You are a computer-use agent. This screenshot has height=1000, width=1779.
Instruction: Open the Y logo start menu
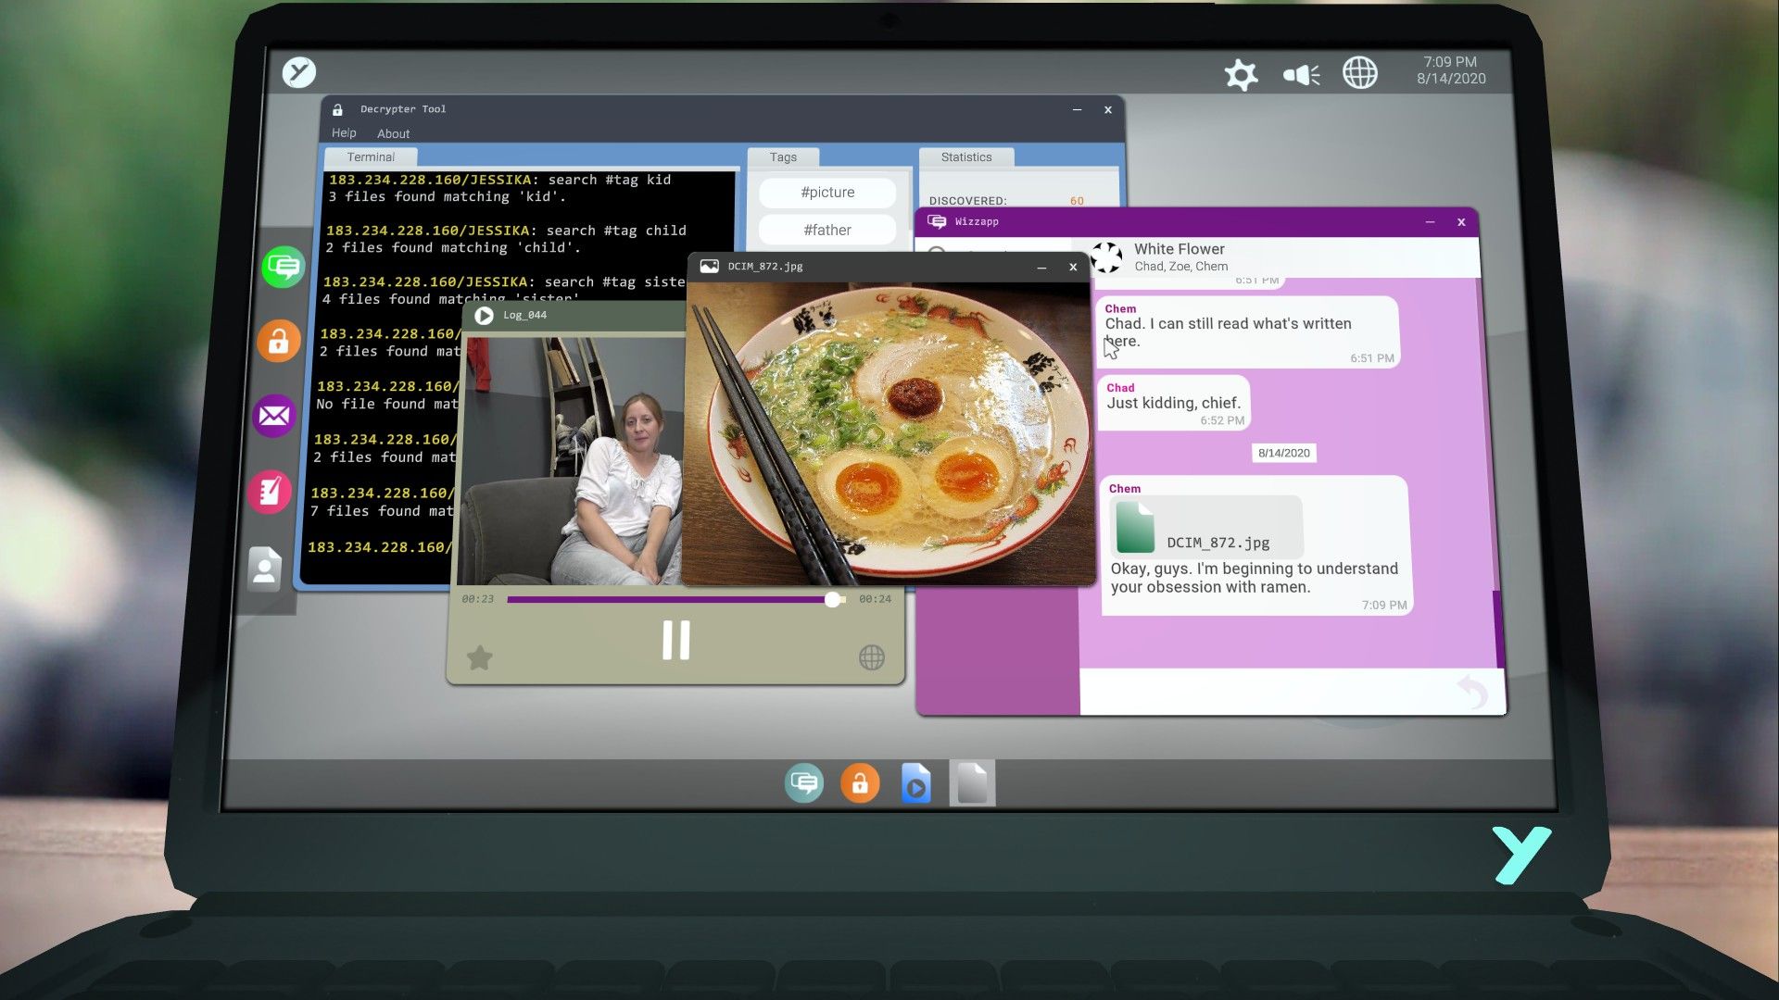[298, 72]
